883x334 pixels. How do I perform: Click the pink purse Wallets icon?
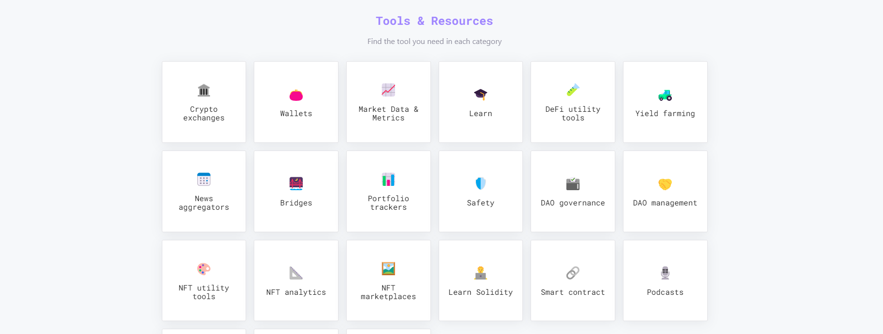point(296,95)
